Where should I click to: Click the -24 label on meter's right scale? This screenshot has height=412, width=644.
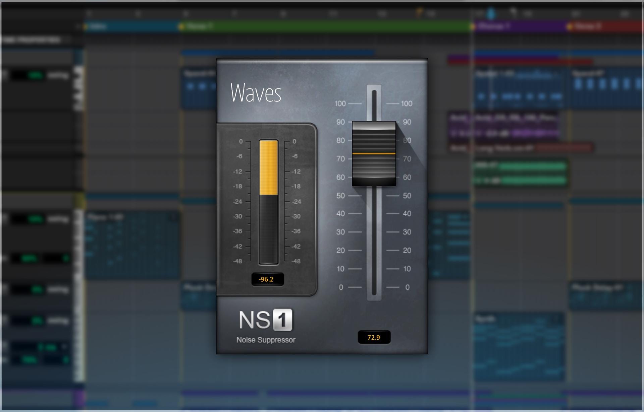(297, 202)
